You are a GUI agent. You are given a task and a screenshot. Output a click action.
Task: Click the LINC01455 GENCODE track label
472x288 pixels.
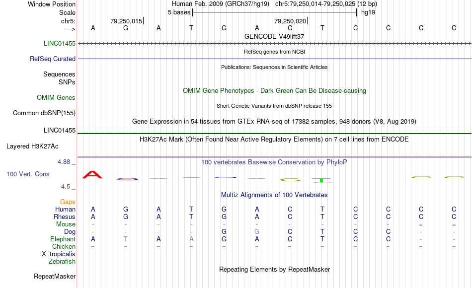[60, 43]
